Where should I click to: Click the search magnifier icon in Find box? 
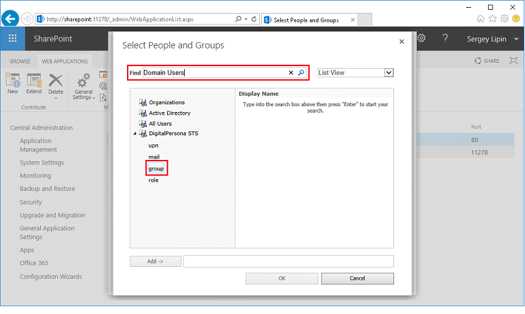[x=301, y=73]
